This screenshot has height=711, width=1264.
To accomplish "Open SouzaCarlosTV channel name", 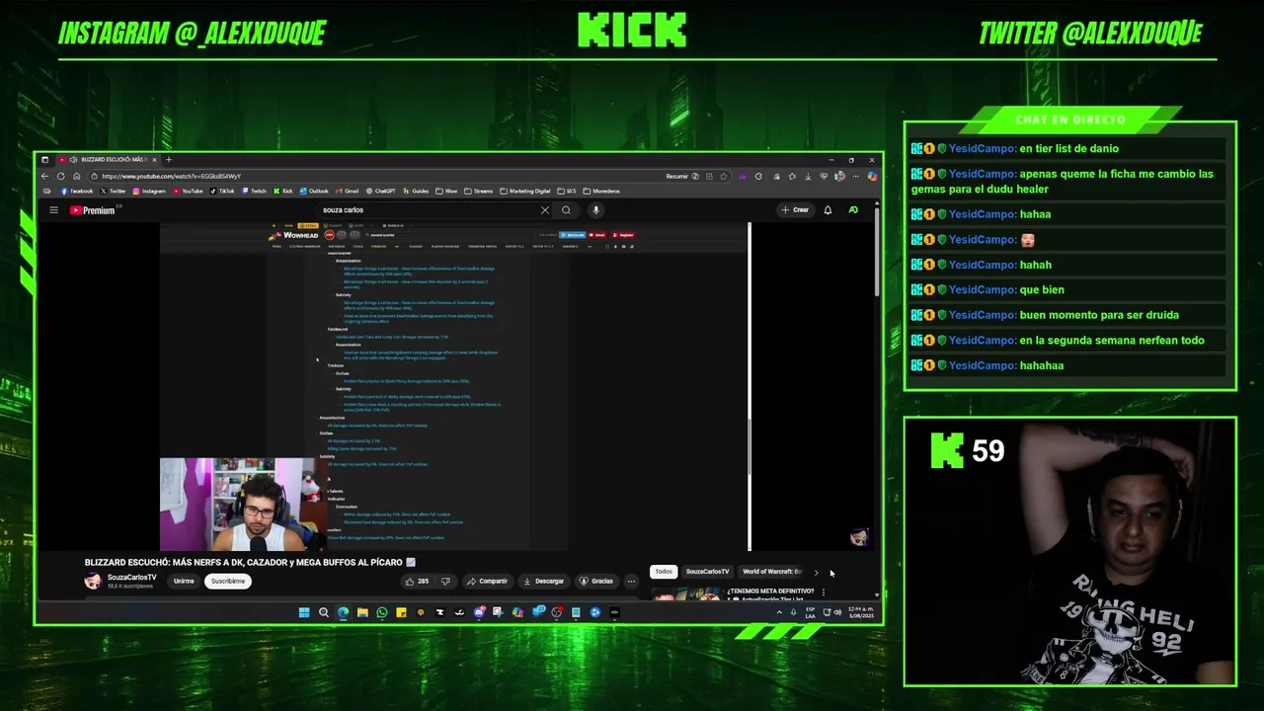I will [x=131, y=577].
